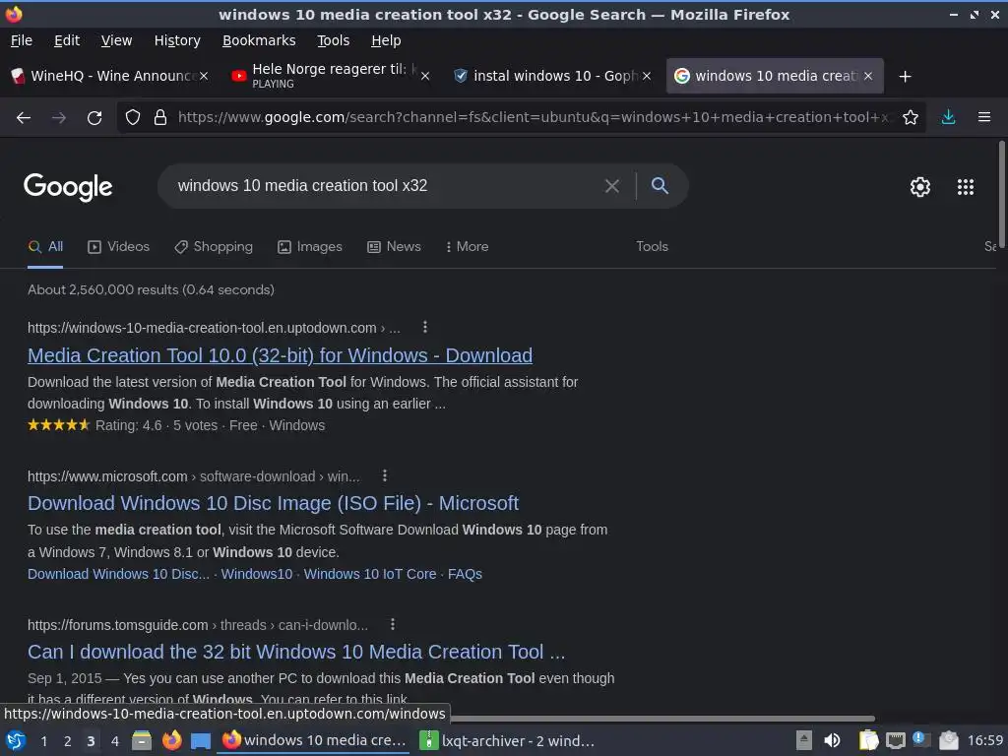Open the search Tools options
The height and width of the screenshot is (756, 1008).
point(652,247)
